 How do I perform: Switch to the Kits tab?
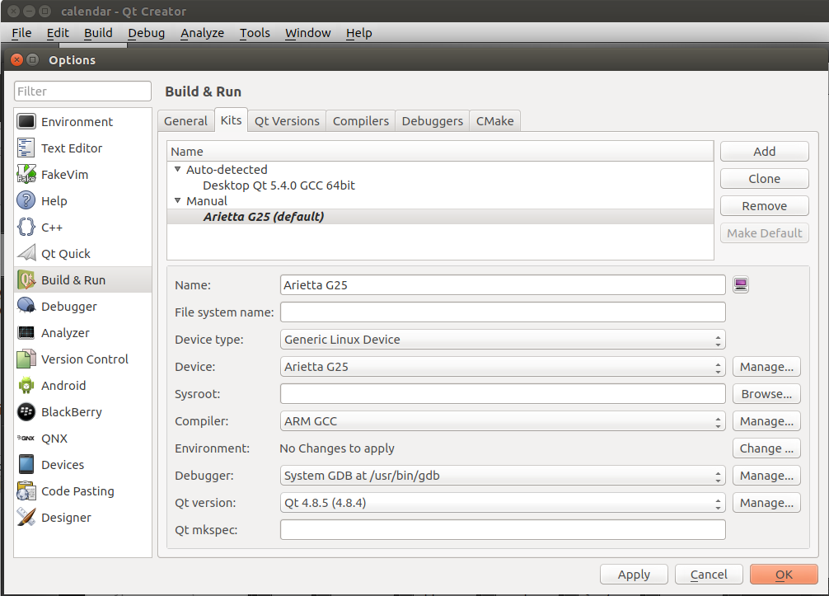(231, 120)
